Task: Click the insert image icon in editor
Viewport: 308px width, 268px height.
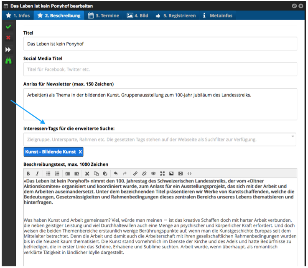Action: 171,173
